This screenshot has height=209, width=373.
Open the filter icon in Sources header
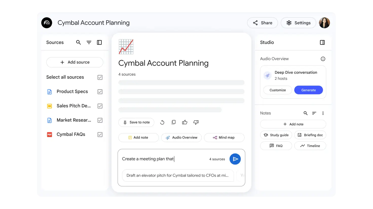[x=89, y=42]
